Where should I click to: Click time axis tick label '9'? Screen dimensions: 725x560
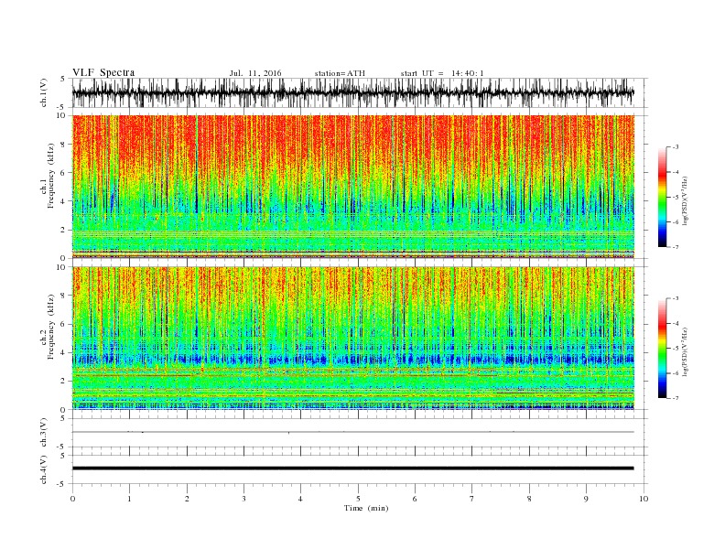586,499
